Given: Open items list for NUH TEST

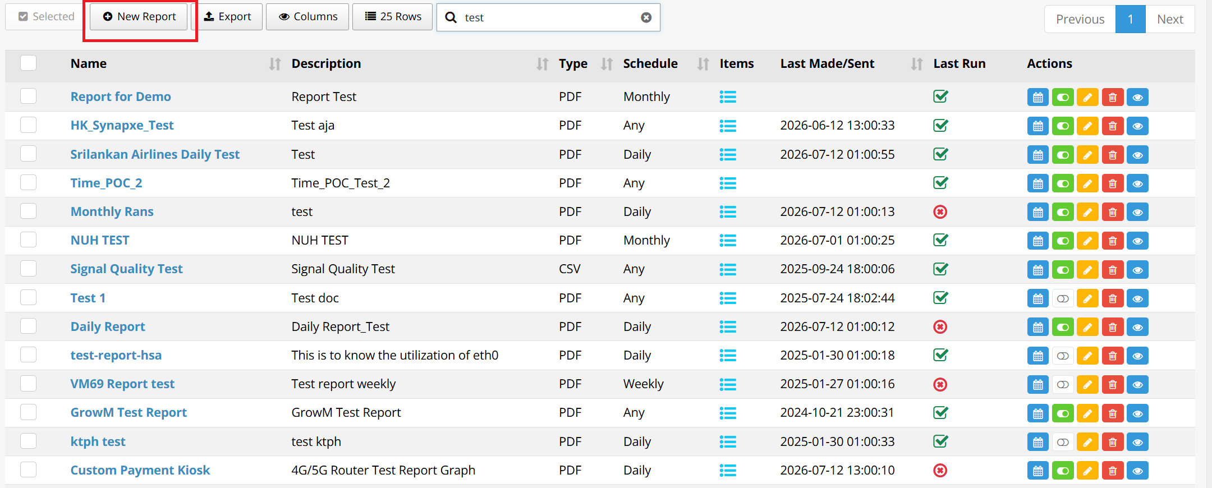Looking at the screenshot, I should [x=728, y=241].
